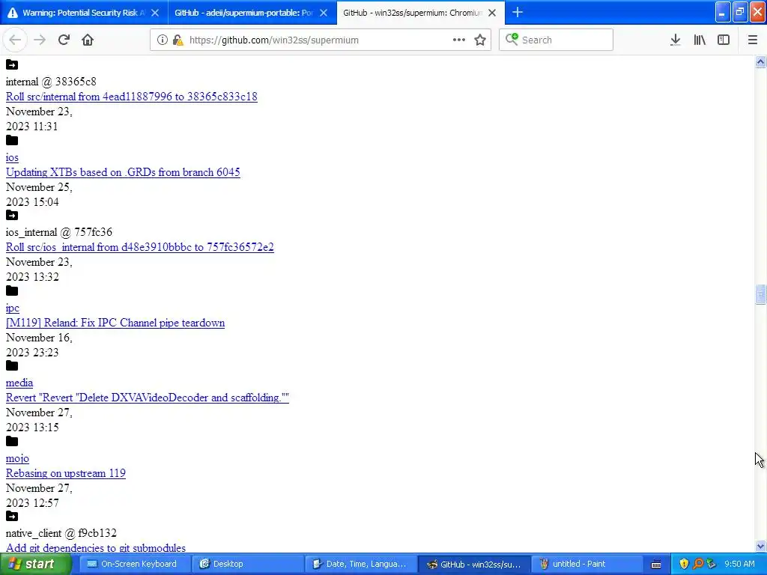The height and width of the screenshot is (575, 767).
Task: Close the win32ss/supermium tab
Action: 493,13
